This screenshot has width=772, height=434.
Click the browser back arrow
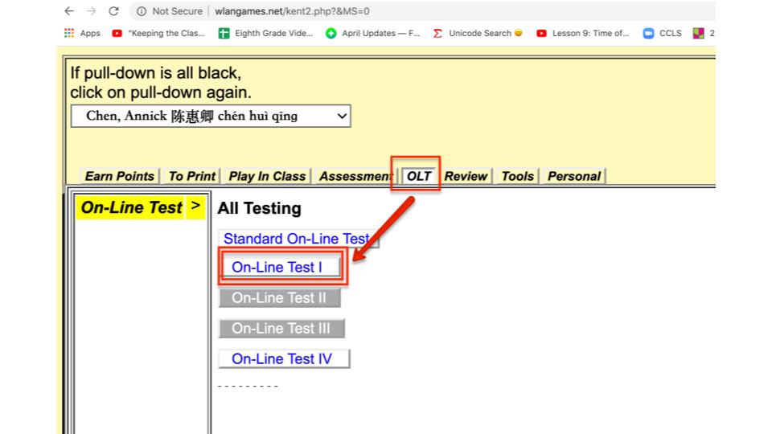(x=69, y=11)
